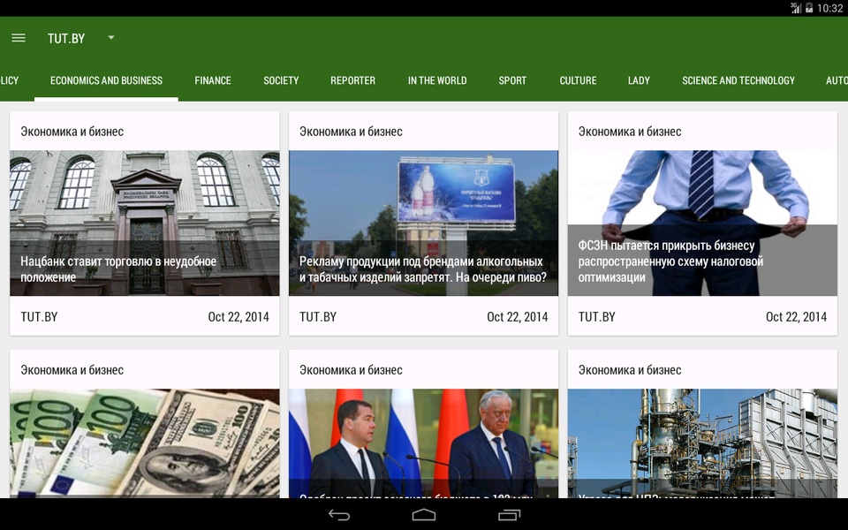Select the Lady tab
The height and width of the screenshot is (530, 848).
(639, 80)
